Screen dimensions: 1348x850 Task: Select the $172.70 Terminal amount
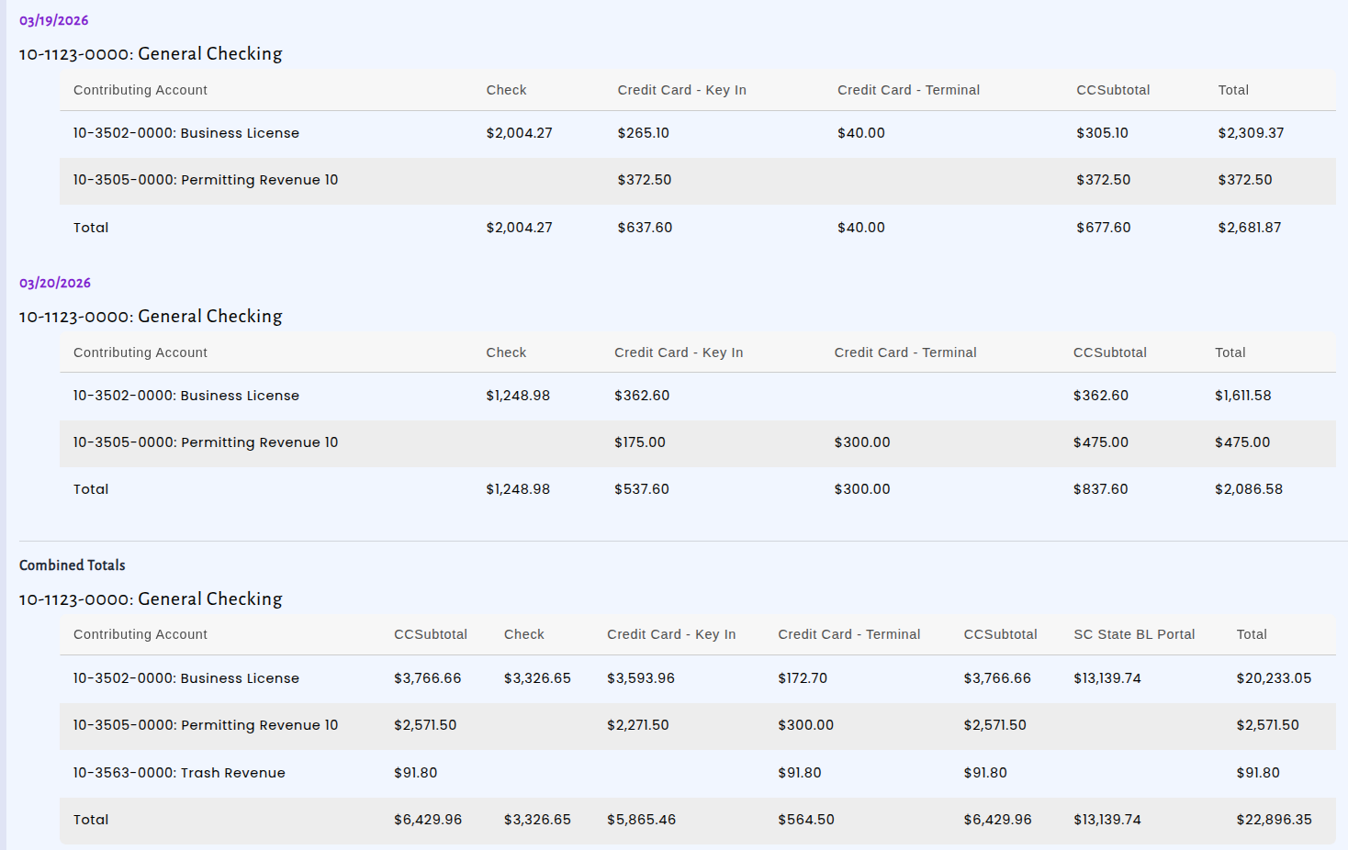[x=803, y=678]
